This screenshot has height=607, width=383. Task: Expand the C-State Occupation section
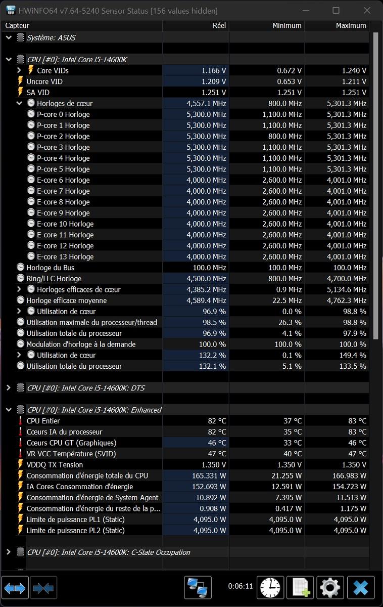pos(8,552)
